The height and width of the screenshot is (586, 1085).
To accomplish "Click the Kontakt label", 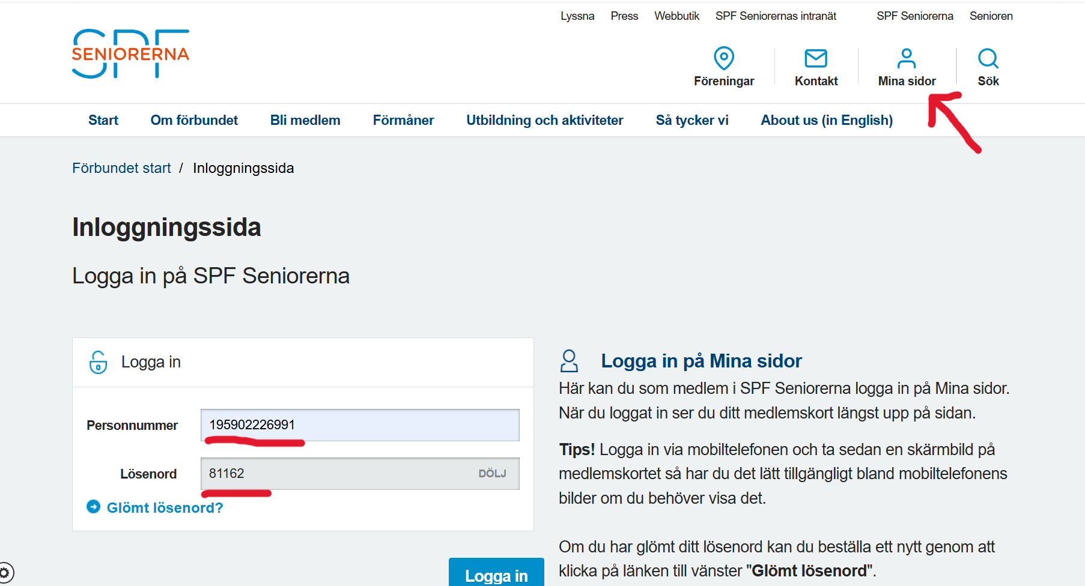I will (816, 81).
